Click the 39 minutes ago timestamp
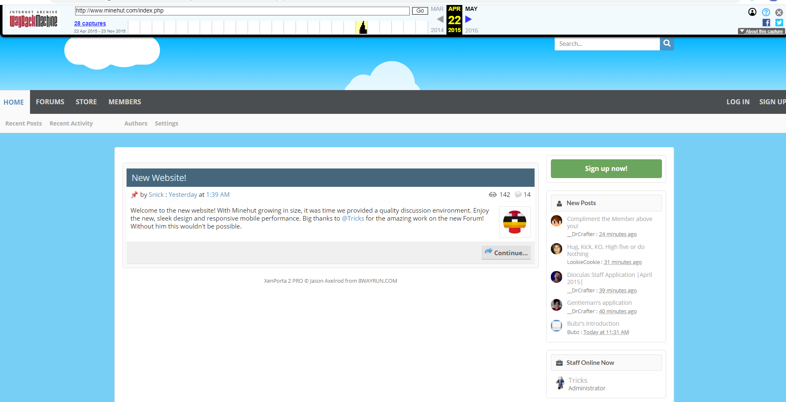Image resolution: width=786 pixels, height=402 pixels. (x=618, y=291)
